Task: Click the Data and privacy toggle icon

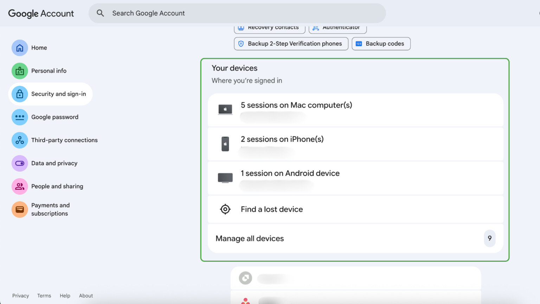Action: (20, 163)
